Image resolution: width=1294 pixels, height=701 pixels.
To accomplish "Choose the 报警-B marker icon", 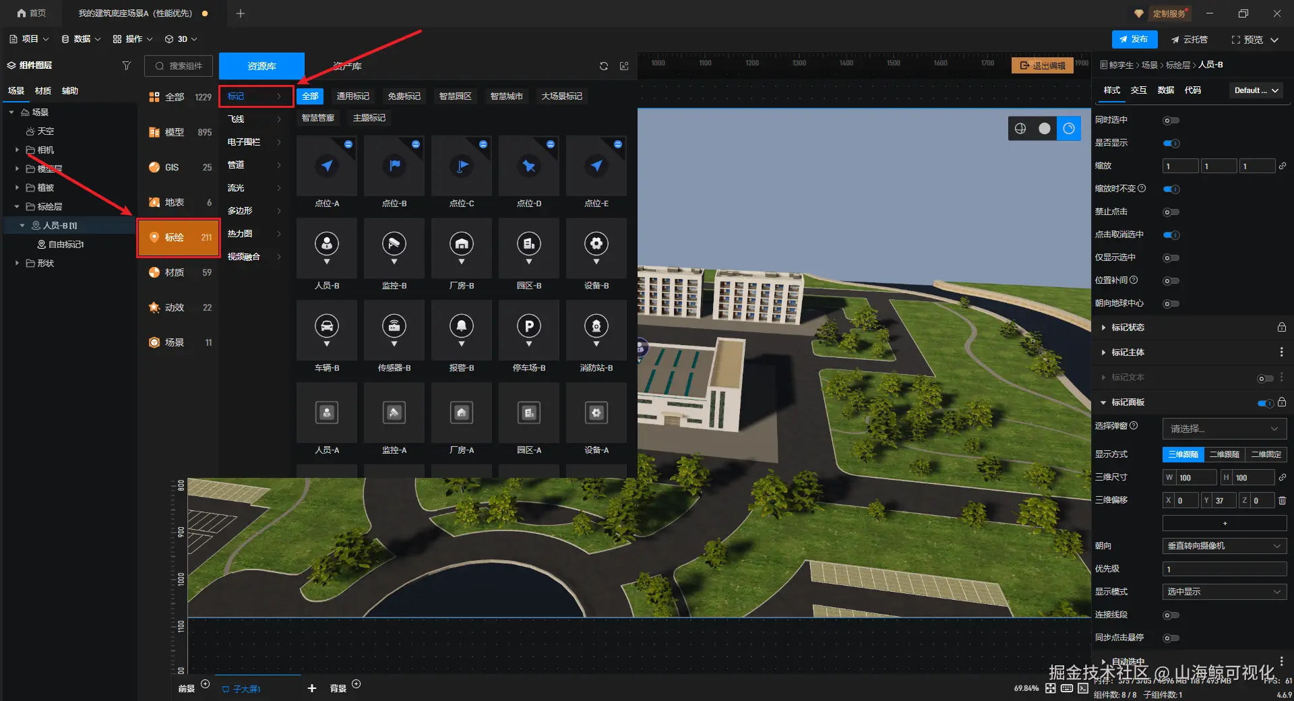I will pos(462,330).
